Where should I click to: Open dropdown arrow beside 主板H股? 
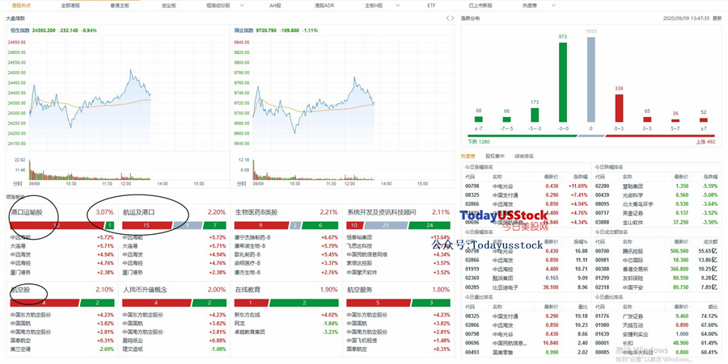[397, 6]
